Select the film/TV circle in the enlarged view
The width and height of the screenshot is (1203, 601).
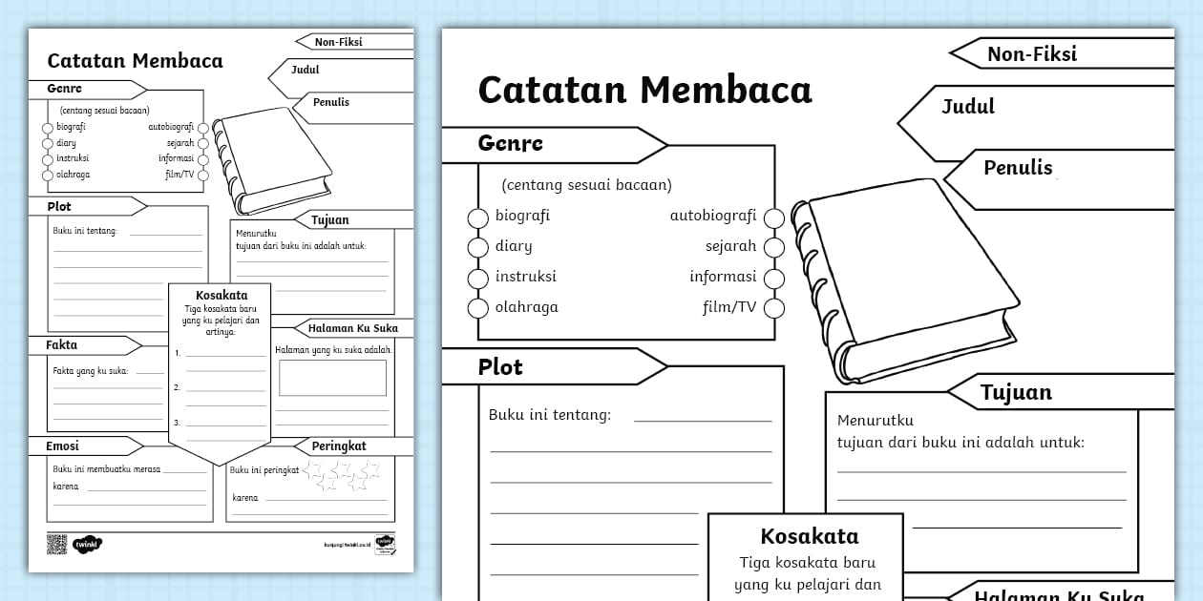[773, 307]
